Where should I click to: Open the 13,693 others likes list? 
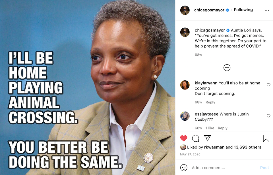tap(247, 147)
